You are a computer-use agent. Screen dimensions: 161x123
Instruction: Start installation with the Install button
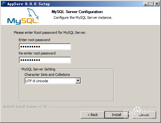(117, 115)
